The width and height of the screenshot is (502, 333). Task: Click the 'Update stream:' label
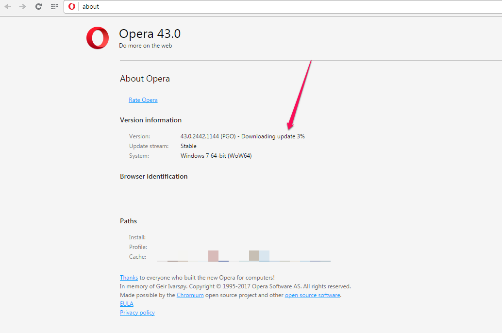pyautogui.click(x=149, y=146)
